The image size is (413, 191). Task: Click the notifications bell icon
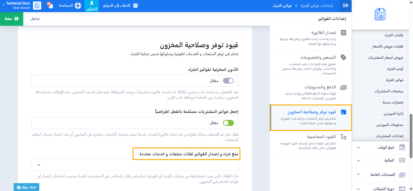[51, 6]
